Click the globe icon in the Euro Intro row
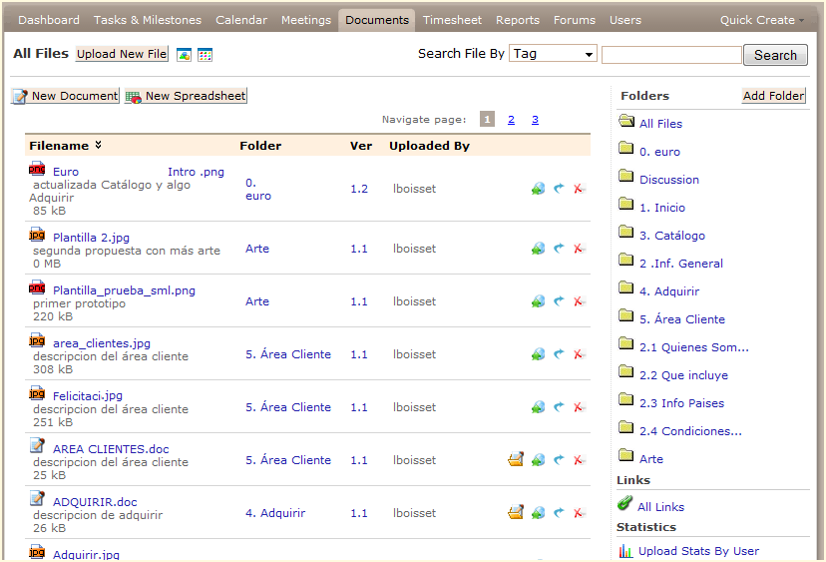The height and width of the screenshot is (562, 826). [x=539, y=189]
